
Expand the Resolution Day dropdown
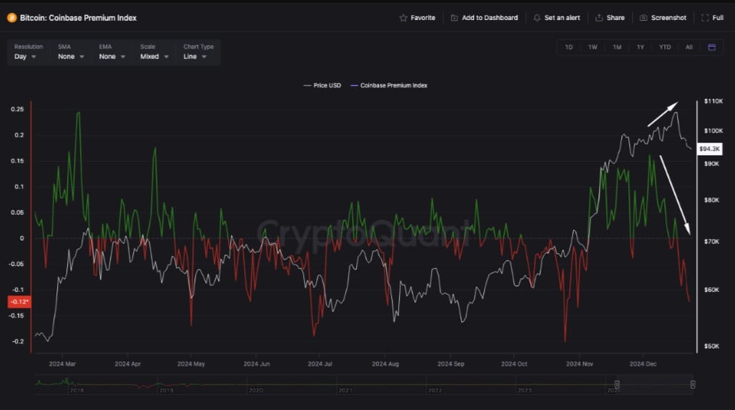tap(26, 57)
